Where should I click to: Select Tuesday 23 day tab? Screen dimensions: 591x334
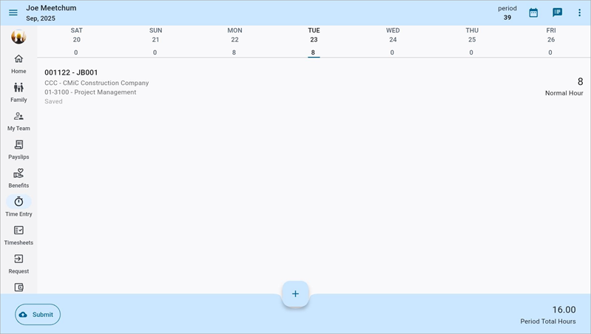point(314,41)
